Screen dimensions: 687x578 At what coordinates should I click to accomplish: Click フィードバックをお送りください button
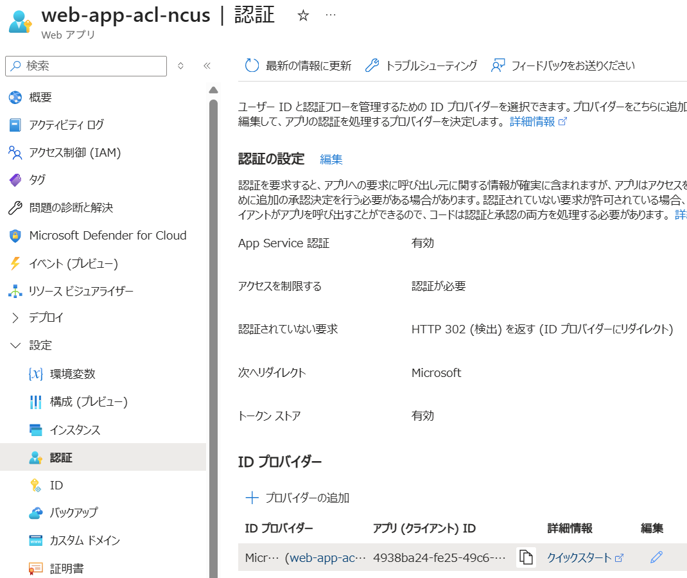[x=563, y=66]
